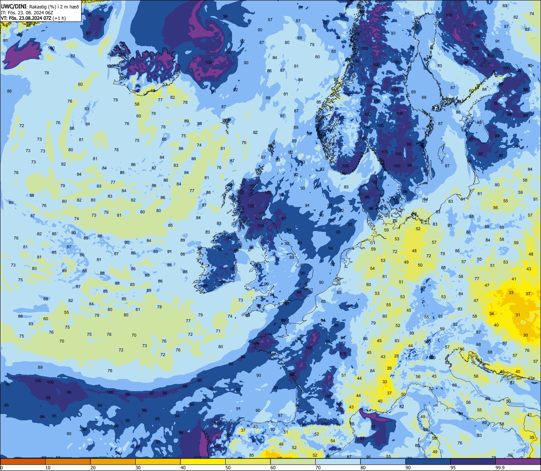Click the 80–90 medium blue legend swatch
This screenshot has width=541, height=471.
pos(383,461)
